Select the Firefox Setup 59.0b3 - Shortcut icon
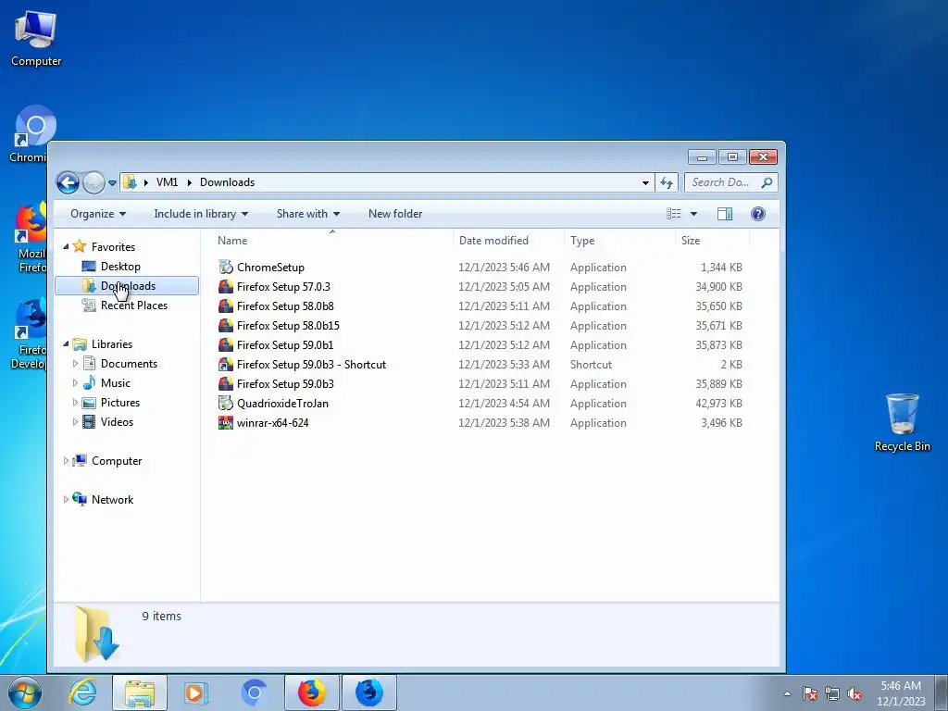Viewport: 948px width, 711px height. click(226, 365)
